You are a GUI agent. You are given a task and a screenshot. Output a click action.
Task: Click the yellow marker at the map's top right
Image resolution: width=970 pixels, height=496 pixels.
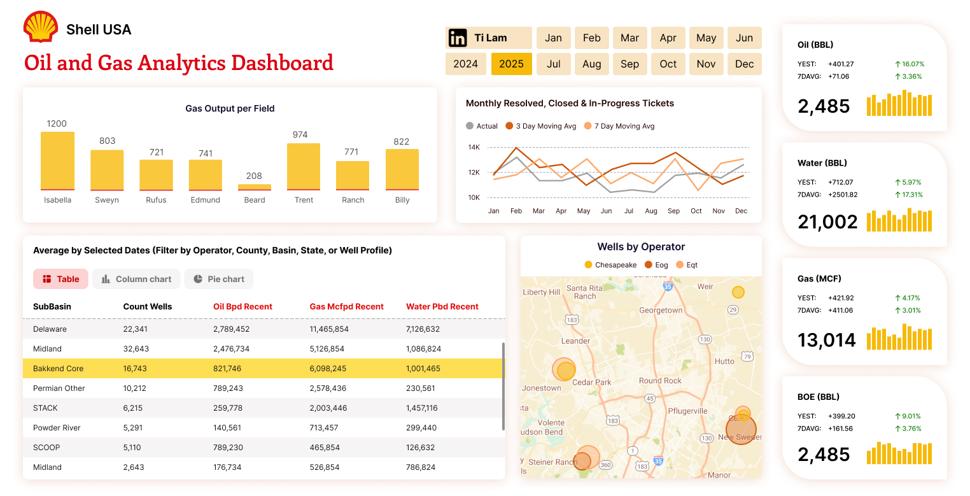pos(738,292)
